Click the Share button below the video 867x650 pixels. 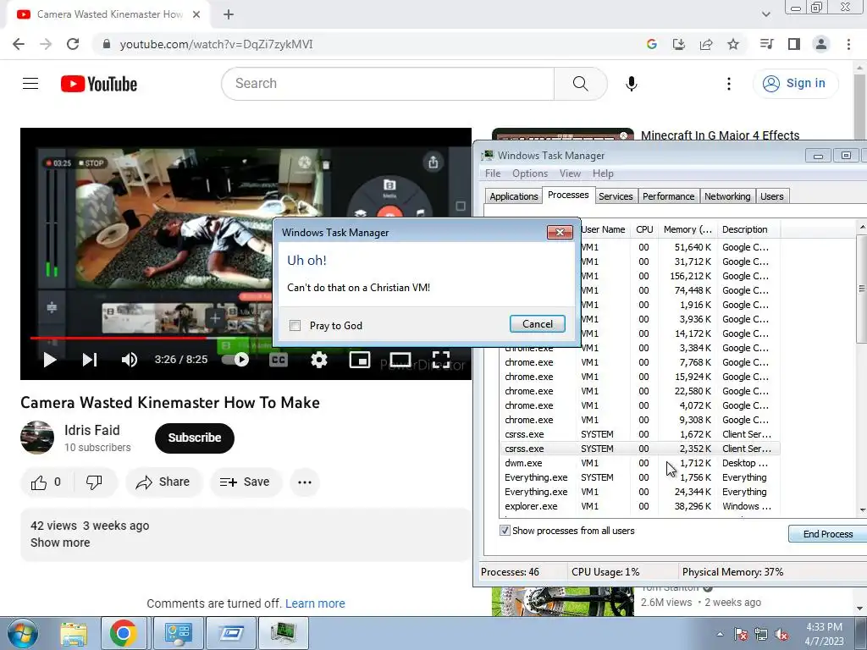tap(163, 482)
